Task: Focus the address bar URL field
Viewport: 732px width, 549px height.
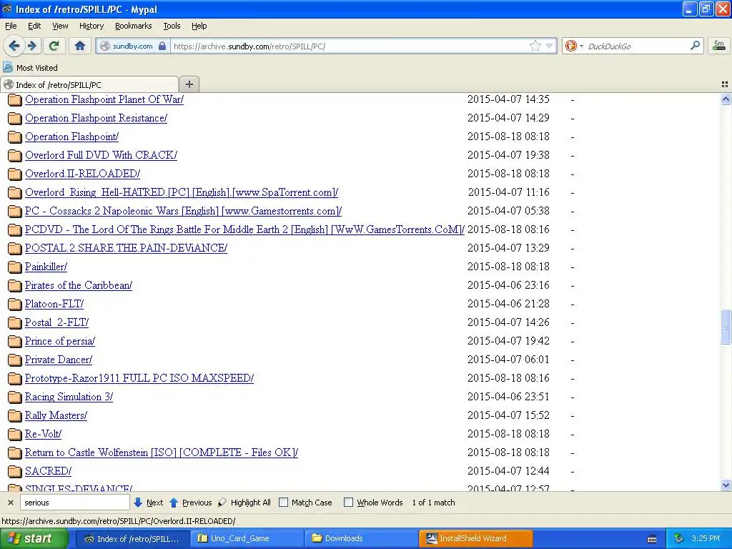Action: (x=350, y=46)
